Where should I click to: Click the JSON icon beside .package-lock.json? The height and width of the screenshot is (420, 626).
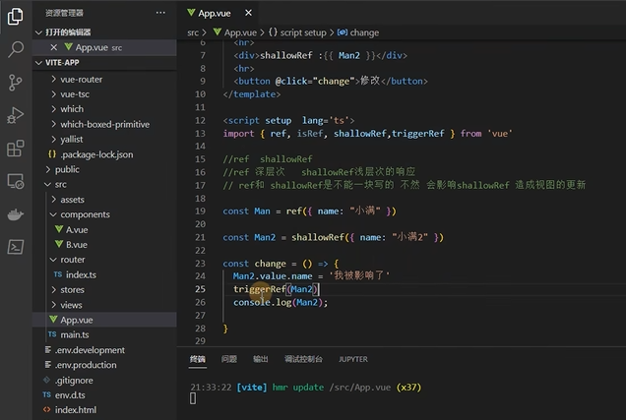point(52,154)
